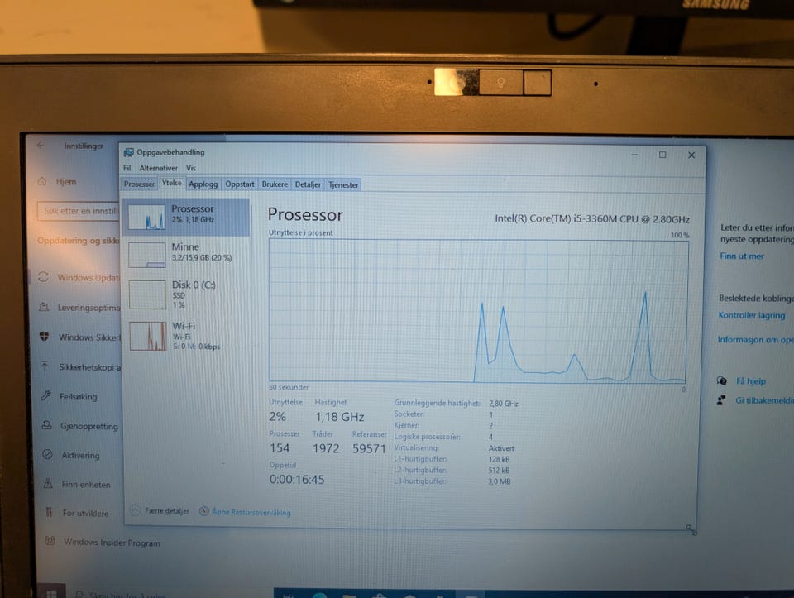Click the Færre detaljer button text
This screenshot has width=794, height=598.
(x=166, y=511)
